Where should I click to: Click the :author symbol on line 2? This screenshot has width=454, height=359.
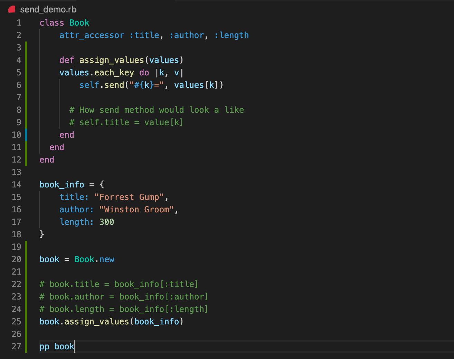[187, 35]
